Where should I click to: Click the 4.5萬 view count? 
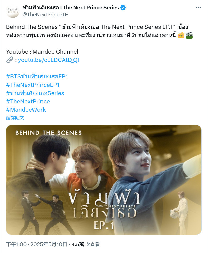pyautogui.click(x=78, y=244)
